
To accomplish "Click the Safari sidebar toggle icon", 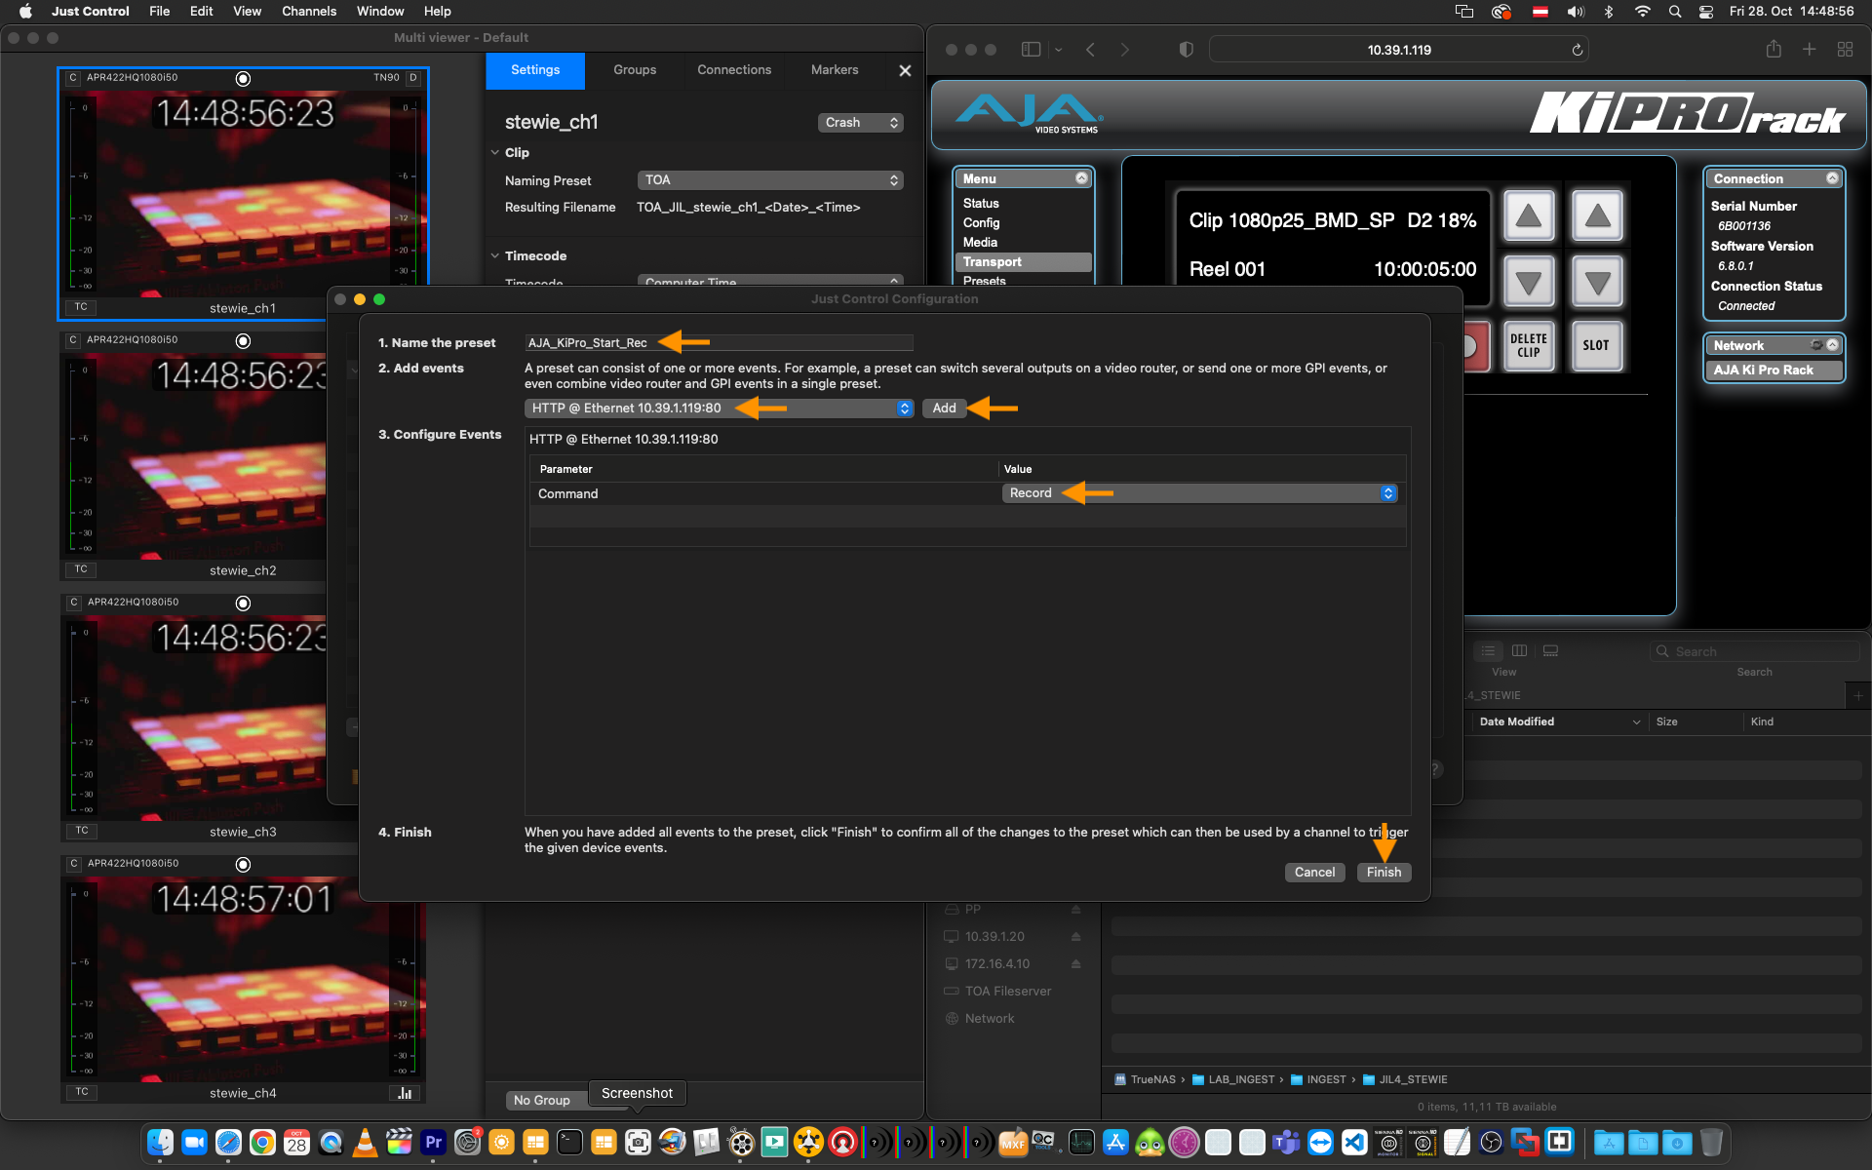I will [1031, 50].
